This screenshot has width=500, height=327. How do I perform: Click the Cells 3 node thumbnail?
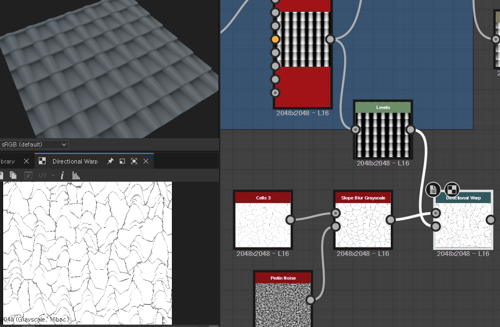click(263, 225)
